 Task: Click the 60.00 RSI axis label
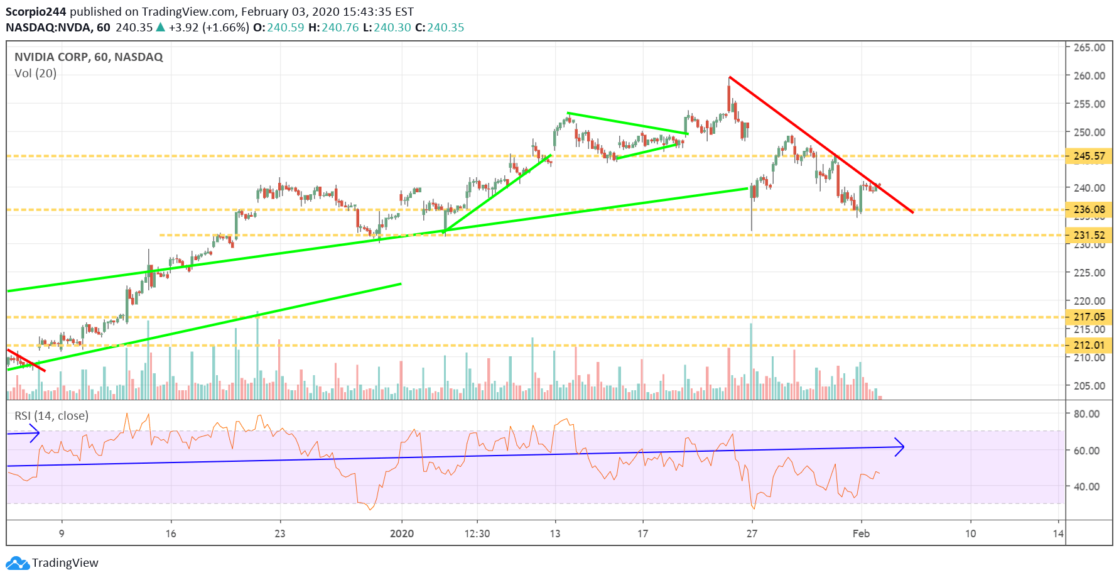click(x=1087, y=450)
